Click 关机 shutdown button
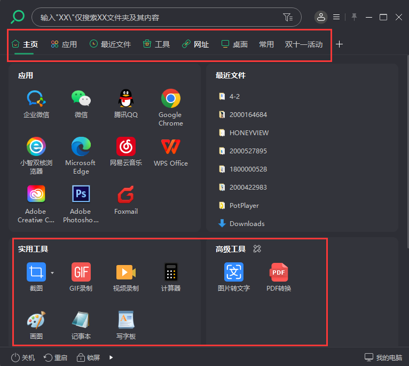The height and width of the screenshot is (366, 409). click(23, 357)
